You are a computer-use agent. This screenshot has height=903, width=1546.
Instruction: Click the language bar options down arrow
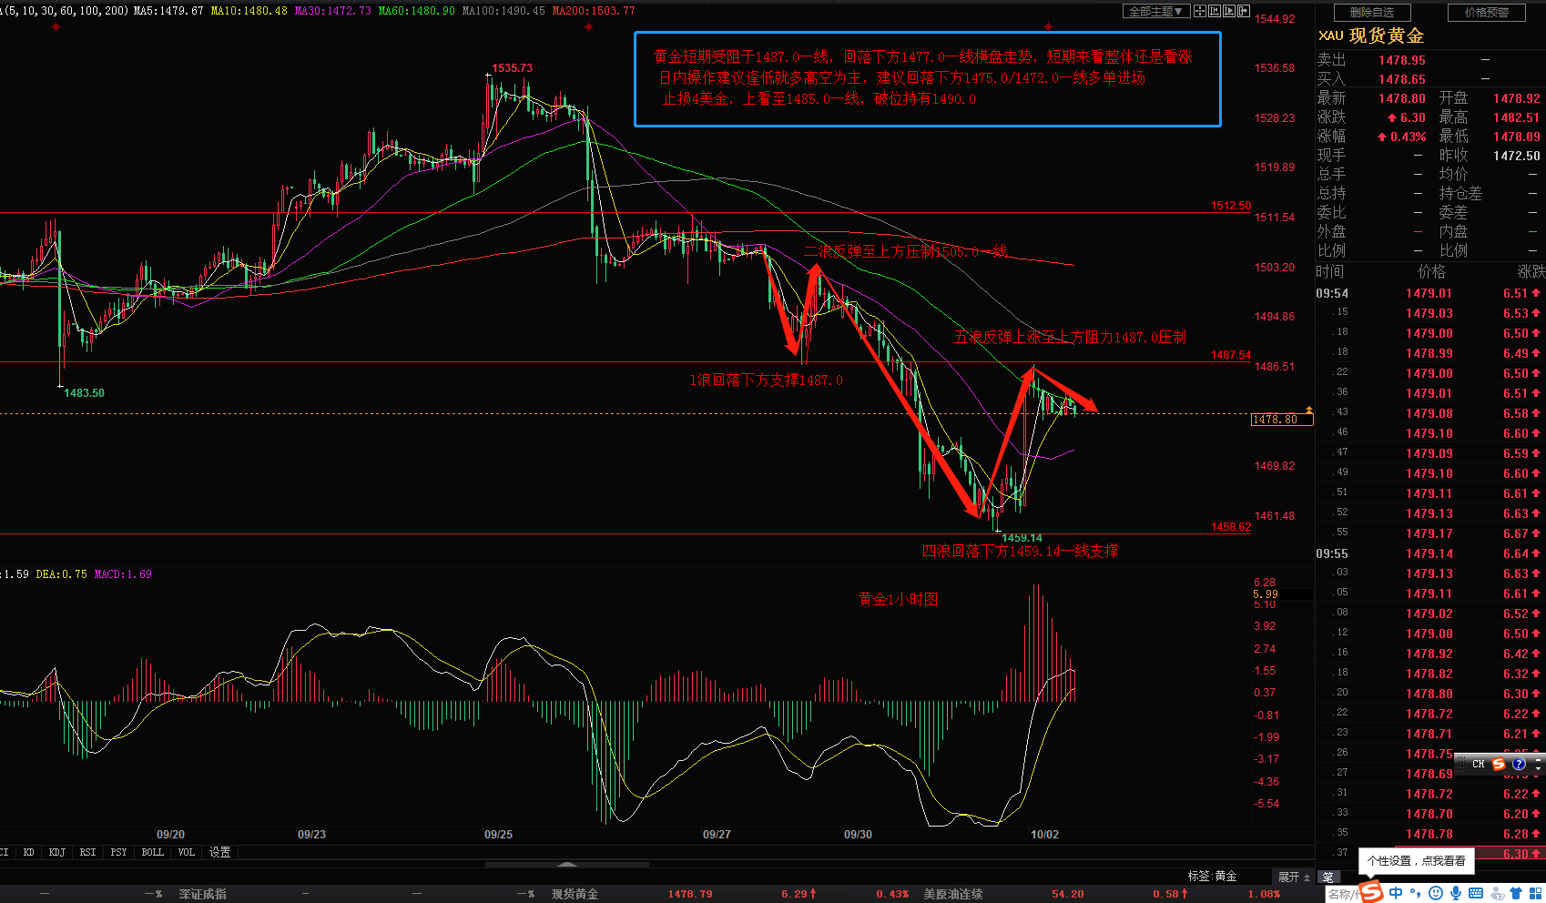click(x=1538, y=769)
